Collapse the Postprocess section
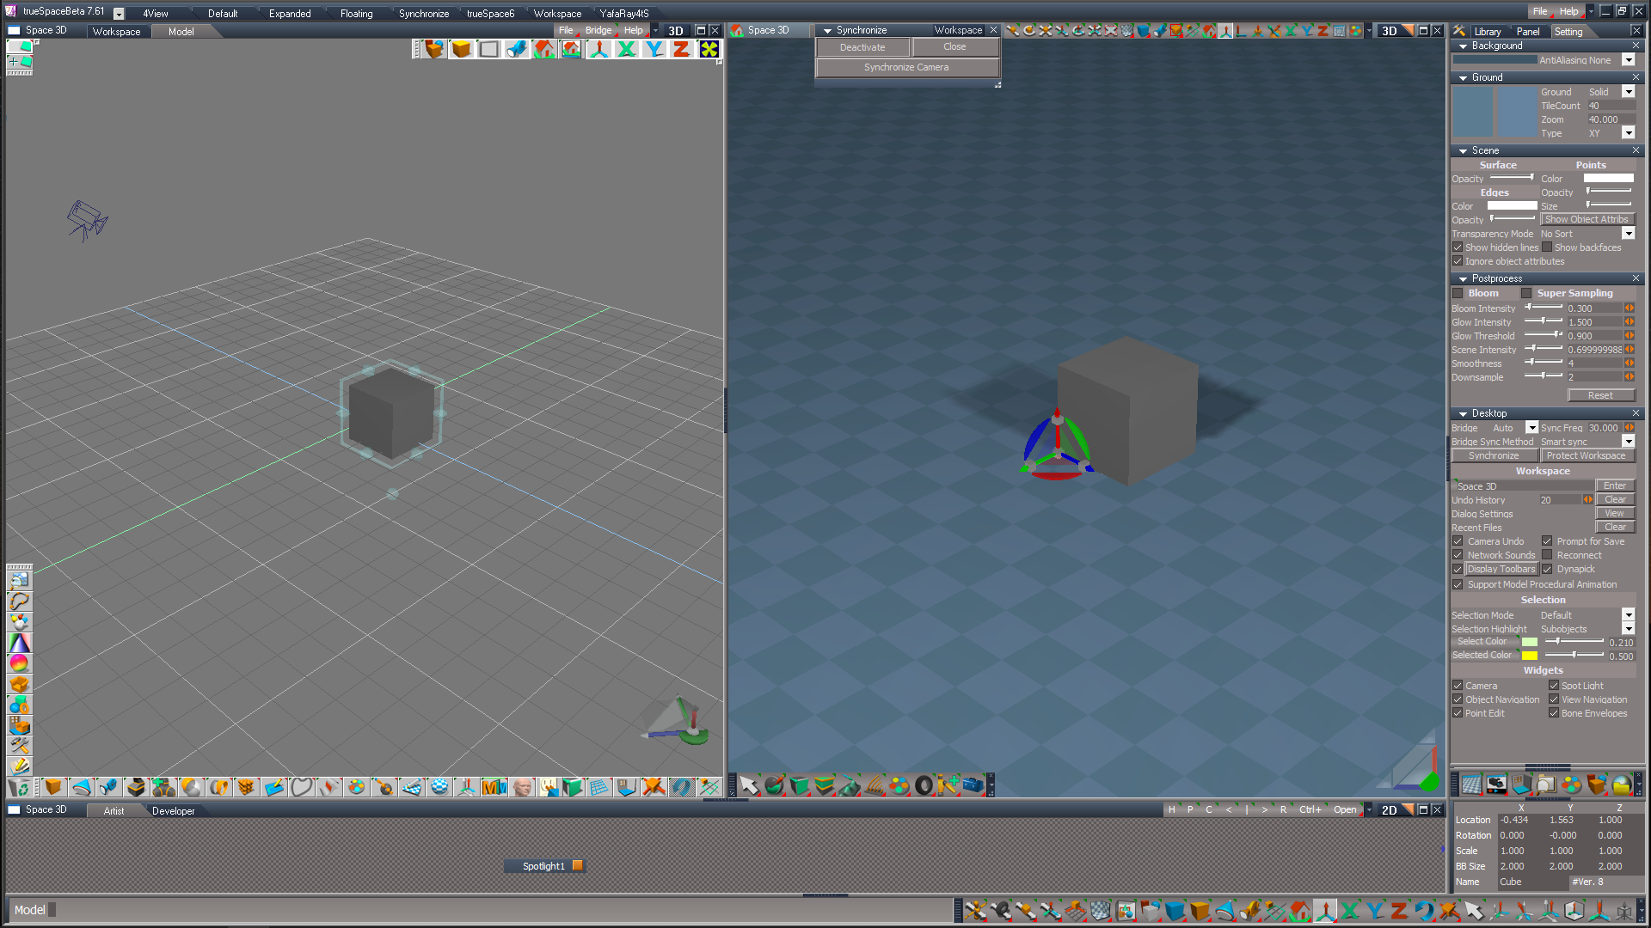This screenshot has height=928, width=1651. (x=1464, y=279)
